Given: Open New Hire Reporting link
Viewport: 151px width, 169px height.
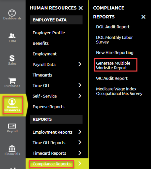Looking at the screenshot, I should coord(115,53).
